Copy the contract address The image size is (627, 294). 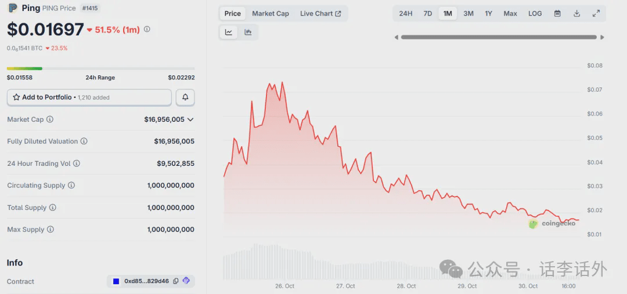(176, 281)
